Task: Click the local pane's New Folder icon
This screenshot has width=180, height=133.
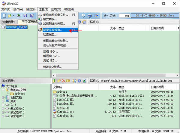Action: [x=59, y=81]
